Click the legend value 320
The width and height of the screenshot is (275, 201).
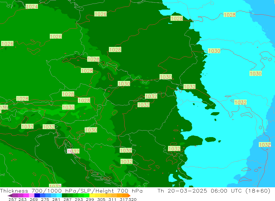tap(133, 199)
